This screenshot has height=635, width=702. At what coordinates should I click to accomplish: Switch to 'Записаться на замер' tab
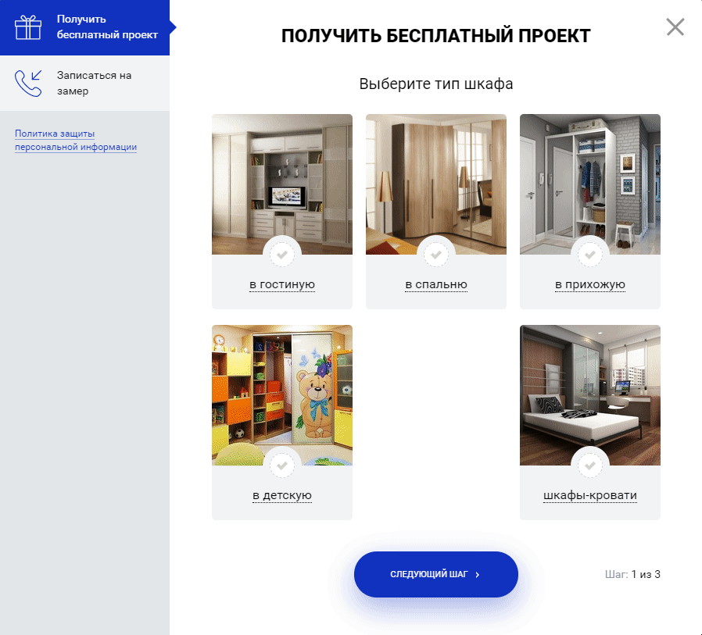[84, 83]
